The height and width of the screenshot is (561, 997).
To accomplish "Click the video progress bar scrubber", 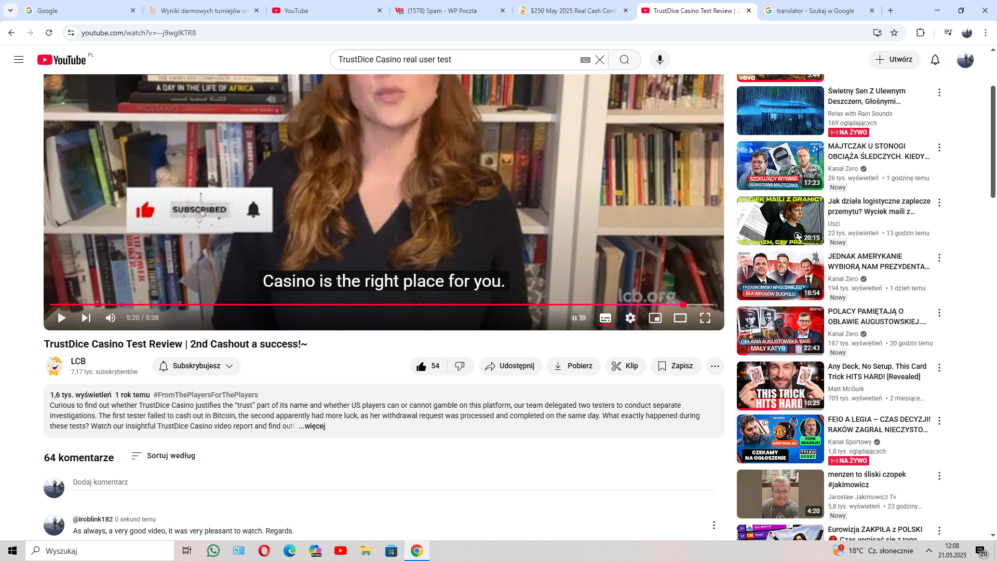I will 683,305.
